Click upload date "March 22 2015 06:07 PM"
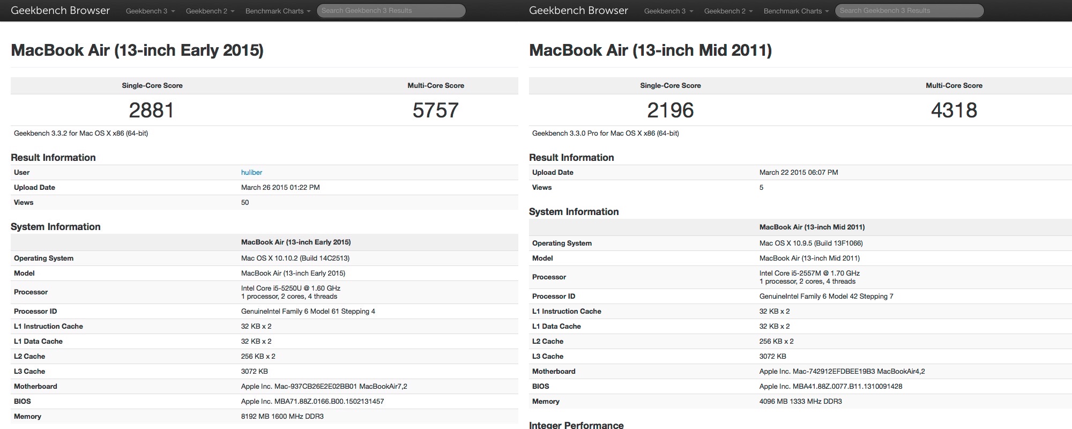This screenshot has height=429, width=1072. [x=799, y=172]
